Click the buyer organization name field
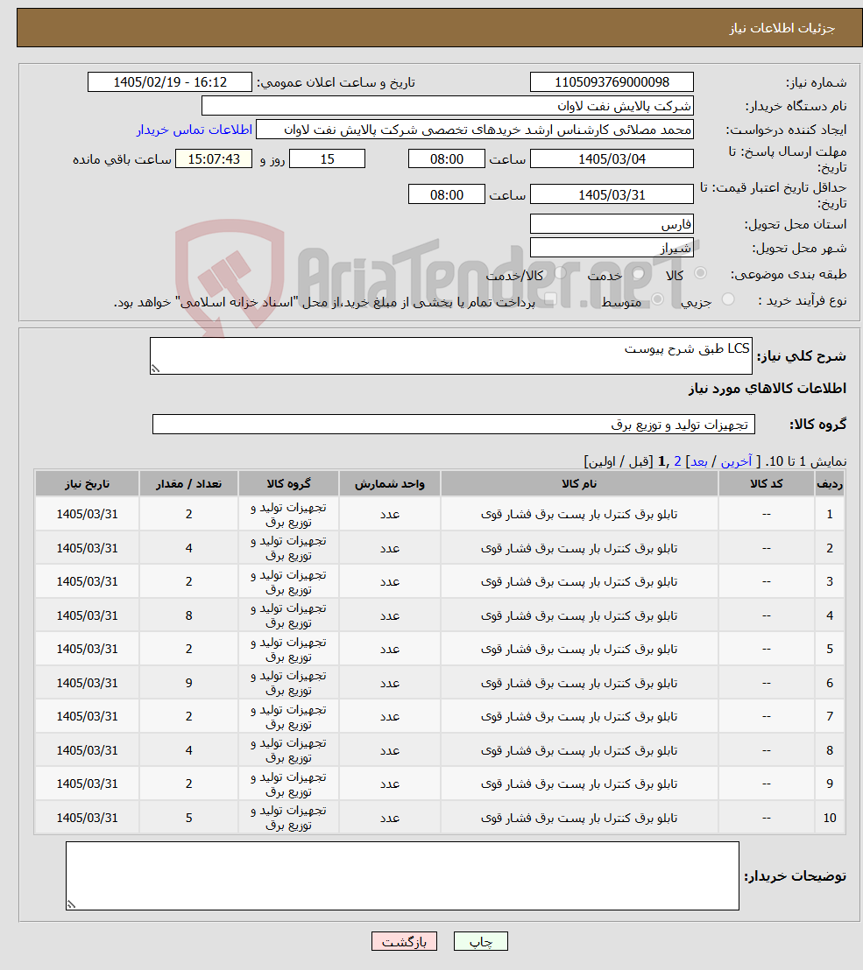863x970 pixels. (447, 106)
